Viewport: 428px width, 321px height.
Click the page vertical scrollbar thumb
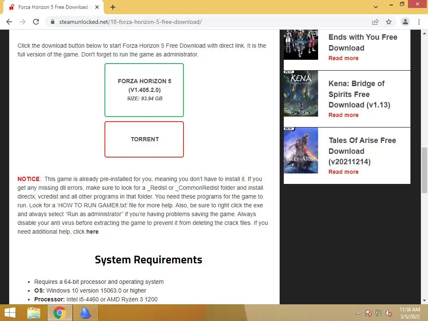(424, 170)
